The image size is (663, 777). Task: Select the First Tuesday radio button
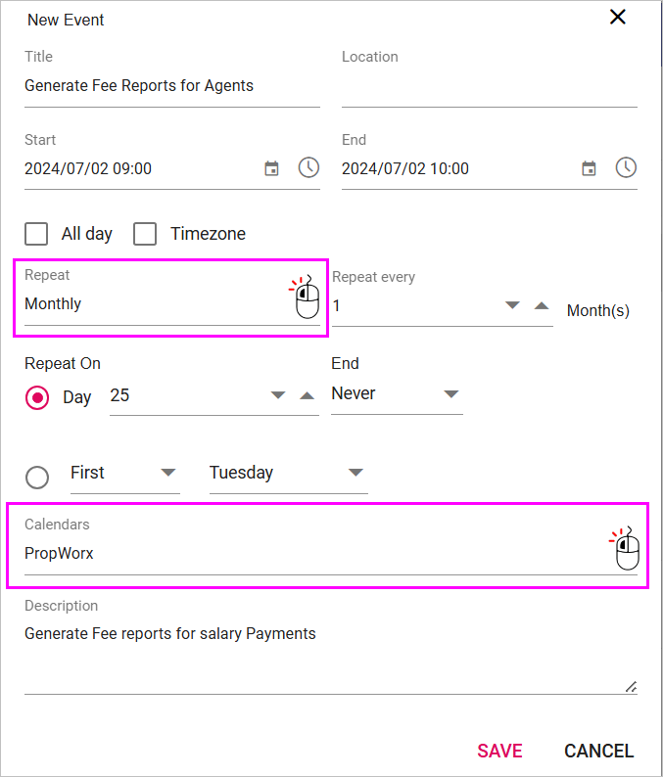coord(37,478)
